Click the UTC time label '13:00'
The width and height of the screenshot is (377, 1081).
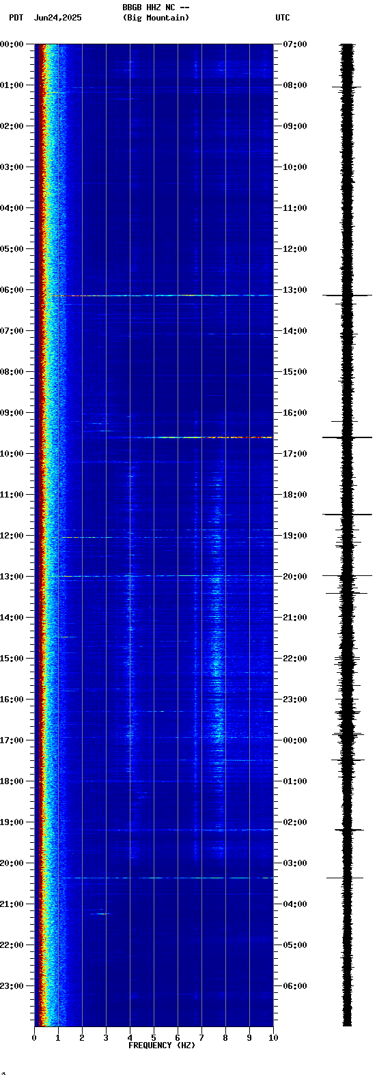click(294, 289)
